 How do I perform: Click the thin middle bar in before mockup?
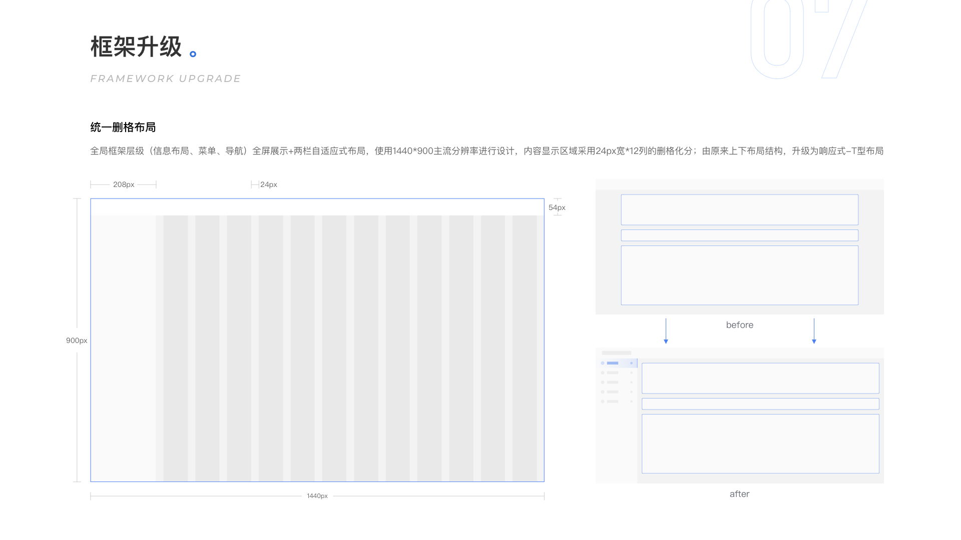[x=739, y=235]
